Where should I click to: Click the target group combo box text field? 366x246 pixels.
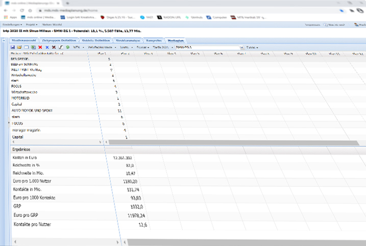point(207,47)
